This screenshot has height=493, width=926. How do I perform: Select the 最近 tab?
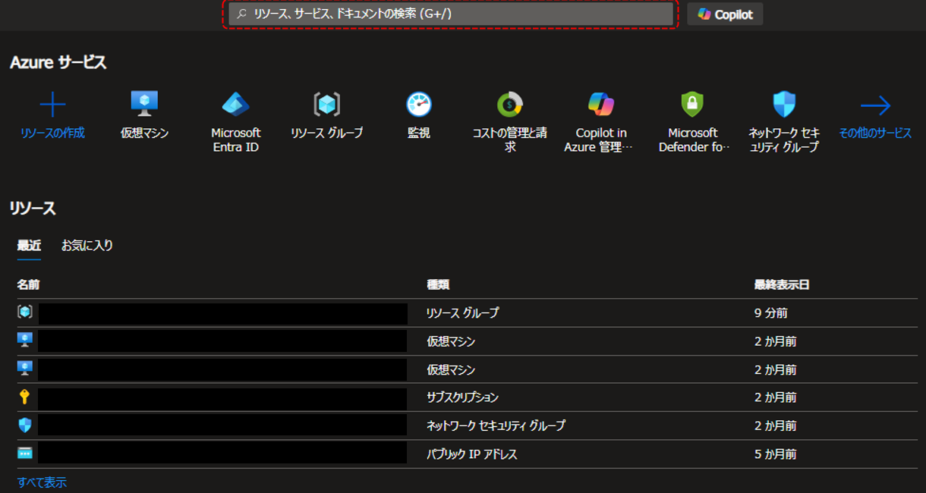pyautogui.click(x=28, y=245)
